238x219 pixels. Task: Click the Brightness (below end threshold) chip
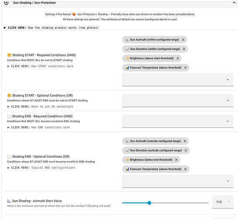(x=151, y=160)
